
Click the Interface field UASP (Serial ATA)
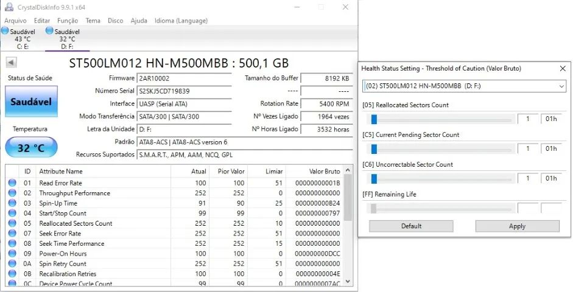[184, 103]
